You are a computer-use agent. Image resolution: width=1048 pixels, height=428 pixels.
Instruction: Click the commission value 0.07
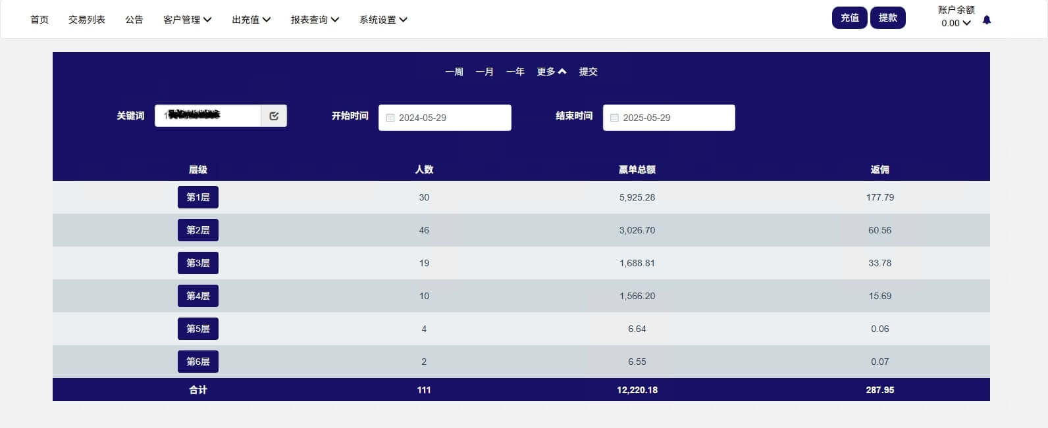[880, 362]
